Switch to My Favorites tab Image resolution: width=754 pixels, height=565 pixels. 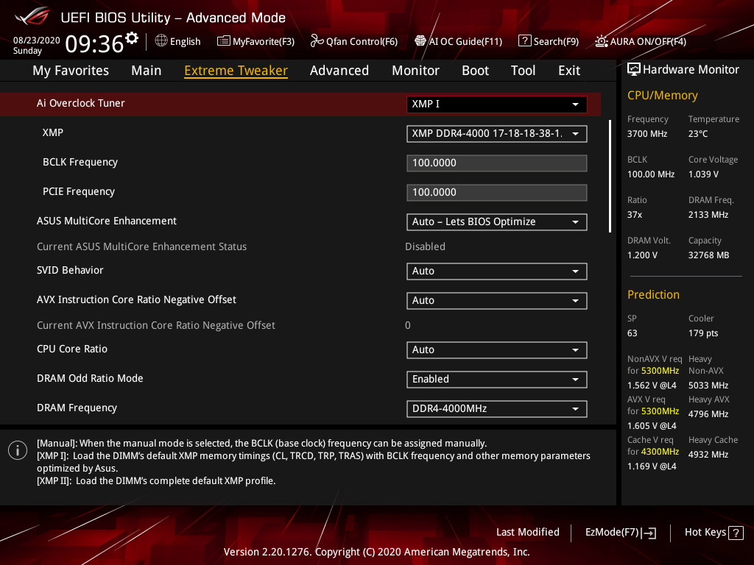(x=71, y=71)
